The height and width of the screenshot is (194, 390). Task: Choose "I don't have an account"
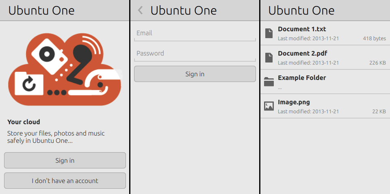65,181
